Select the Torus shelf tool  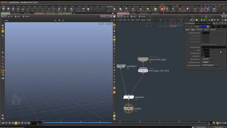[18, 10]
